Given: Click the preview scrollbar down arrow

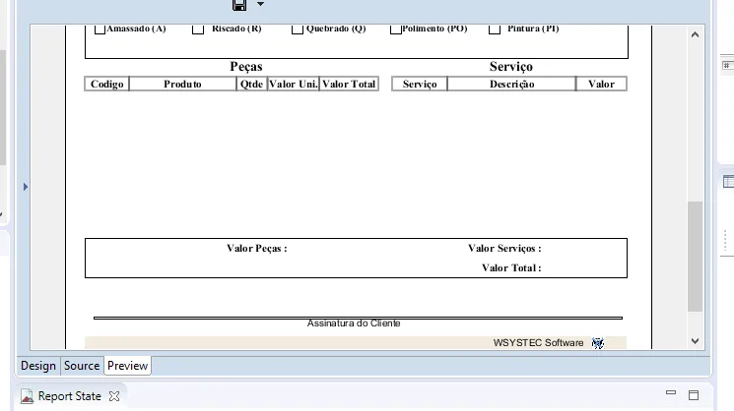Looking at the screenshot, I should (x=696, y=341).
